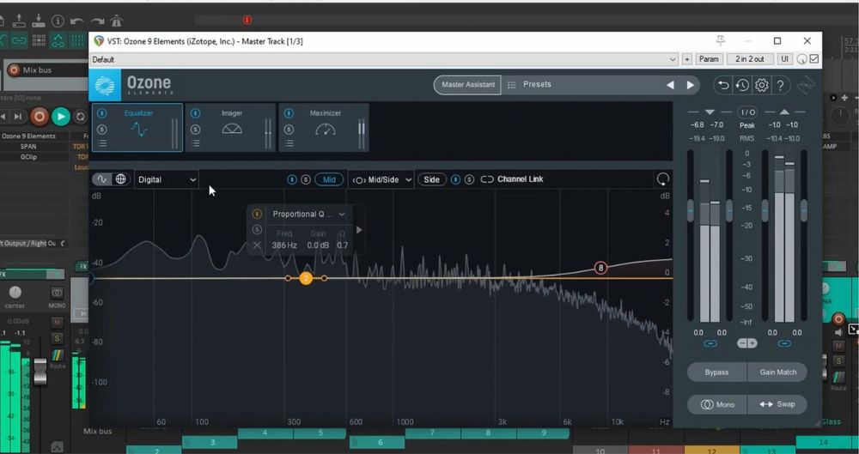Pin the plugin window on top

pyautogui.click(x=721, y=41)
